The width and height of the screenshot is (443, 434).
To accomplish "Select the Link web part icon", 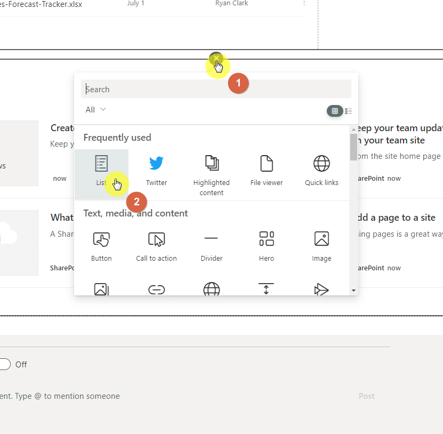I will tap(156, 290).
